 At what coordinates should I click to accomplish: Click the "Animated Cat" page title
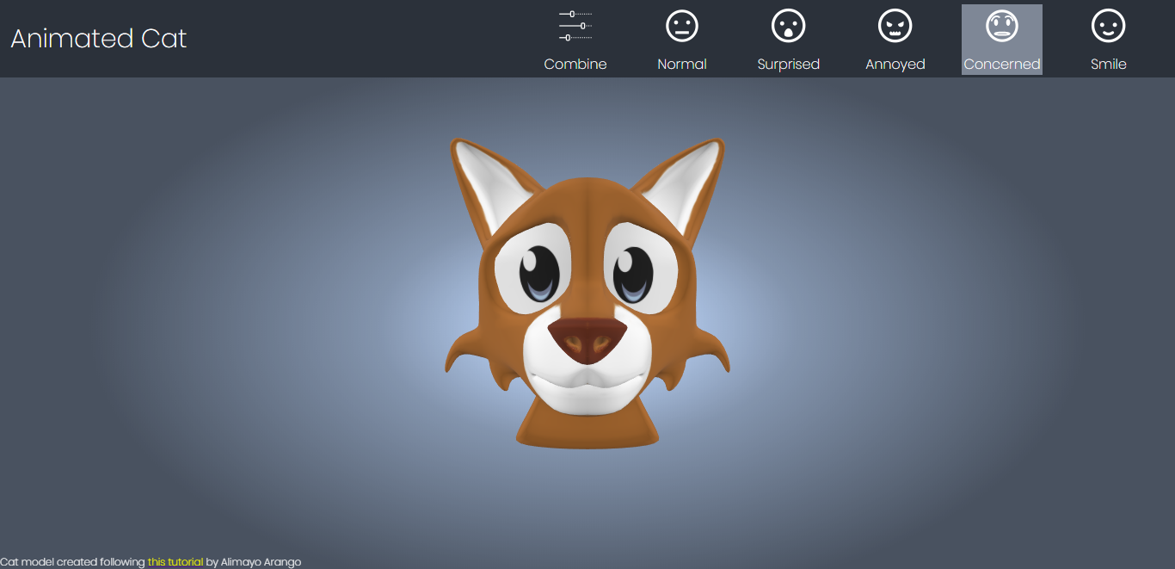pos(99,39)
